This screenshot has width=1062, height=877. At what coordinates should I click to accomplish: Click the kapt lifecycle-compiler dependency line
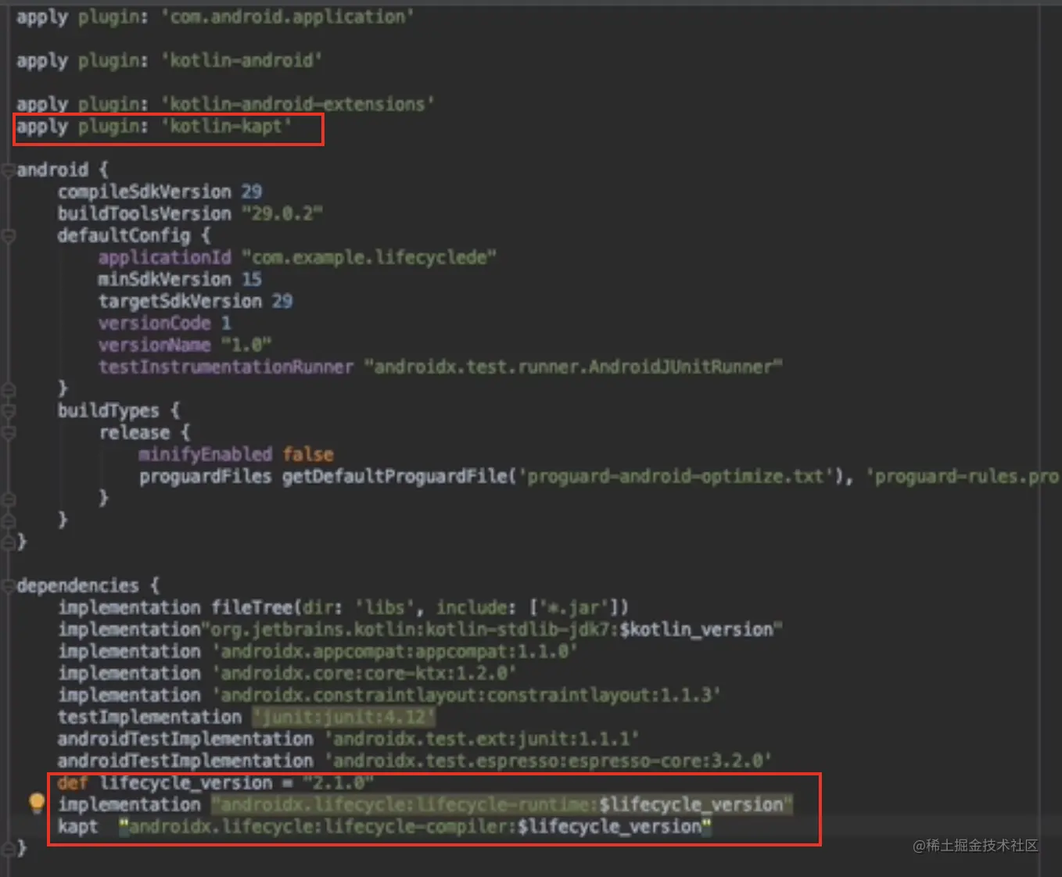384,826
